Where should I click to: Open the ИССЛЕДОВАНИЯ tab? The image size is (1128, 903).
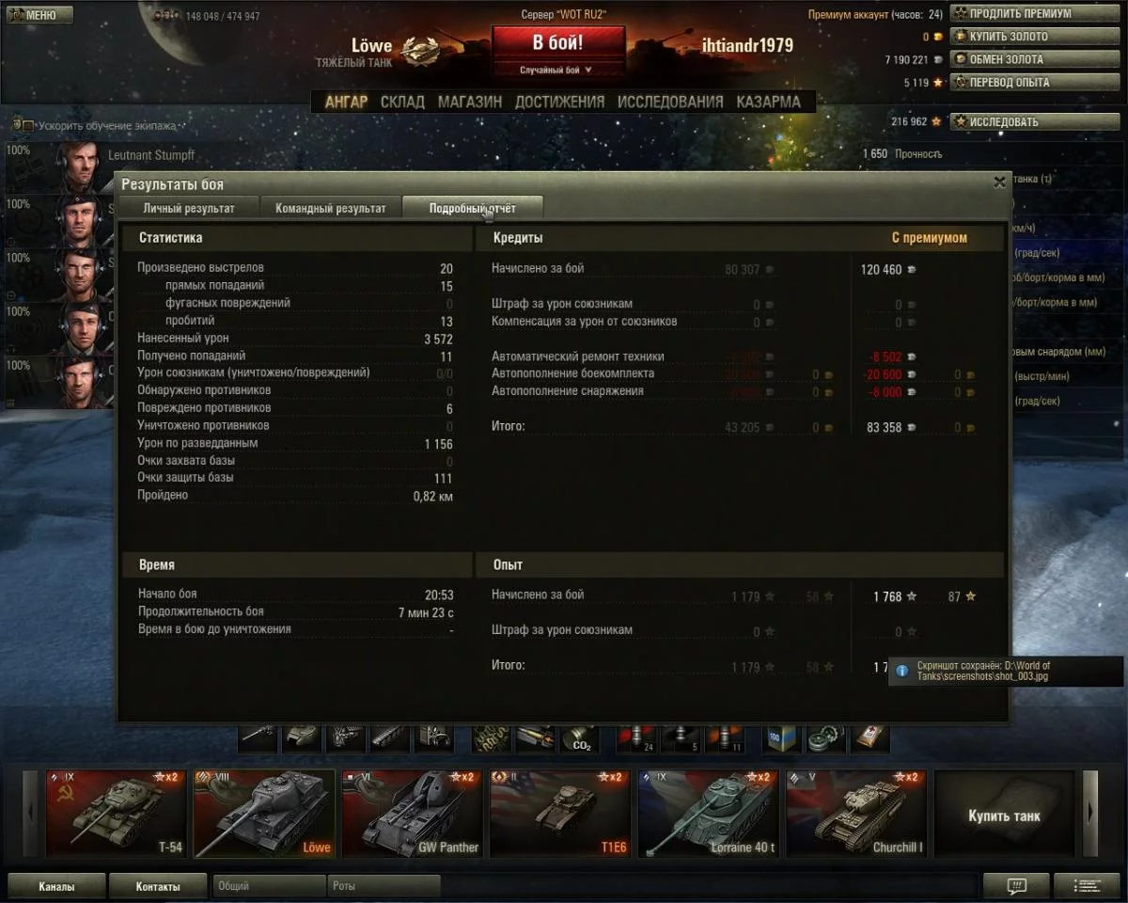pyautogui.click(x=670, y=102)
